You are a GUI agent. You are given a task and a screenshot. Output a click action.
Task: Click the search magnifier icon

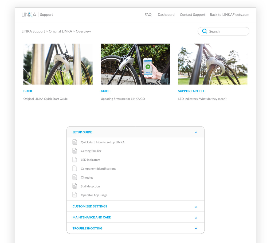(205, 31)
